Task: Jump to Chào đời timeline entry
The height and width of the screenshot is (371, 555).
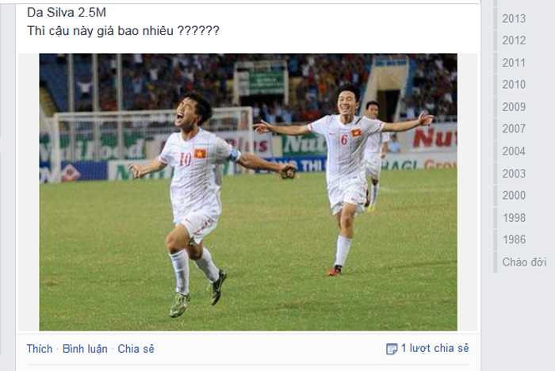Action: 524,262
